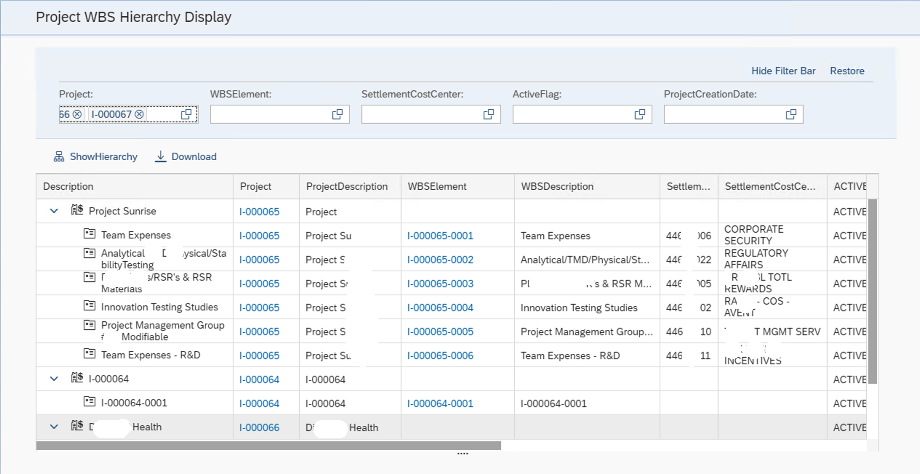
Task: Collapse the I-000064 tree node
Action: click(x=54, y=378)
